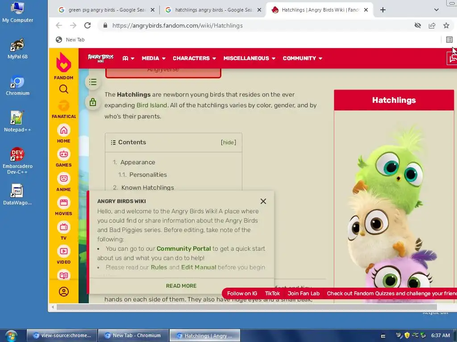This screenshot has height=342, width=457.
Task: Close the hatchlings search tab
Action: tap(259, 10)
